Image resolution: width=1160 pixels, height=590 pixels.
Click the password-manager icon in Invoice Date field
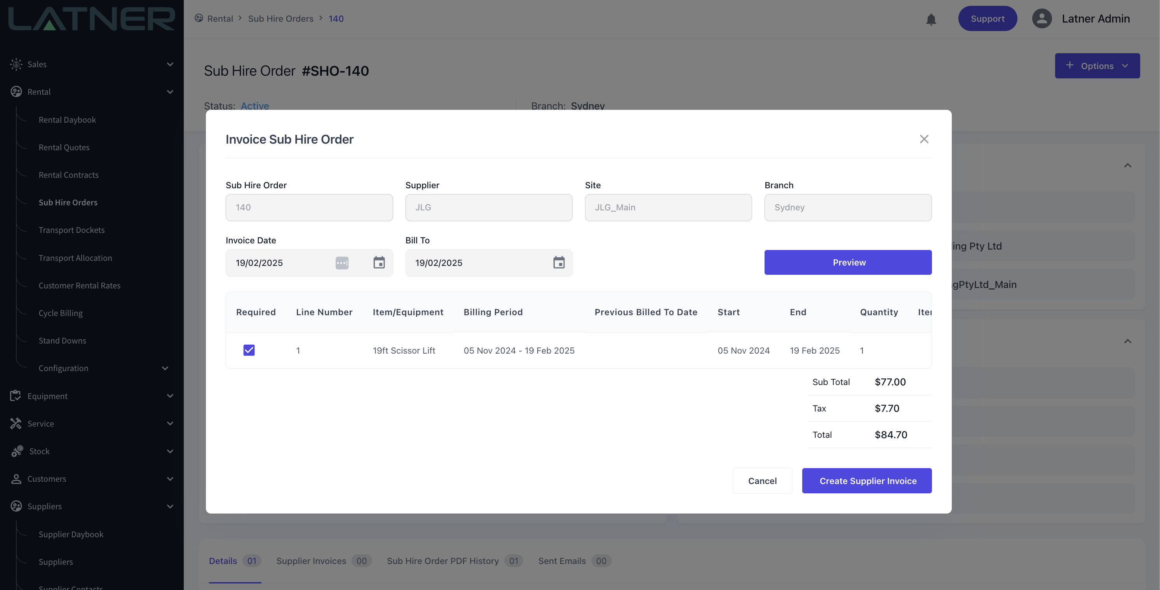pos(342,263)
